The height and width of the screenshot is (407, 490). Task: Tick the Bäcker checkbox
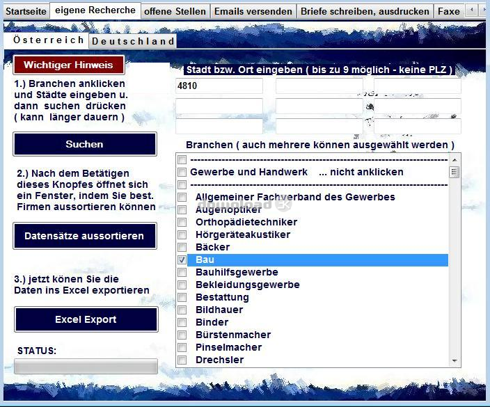tap(182, 247)
